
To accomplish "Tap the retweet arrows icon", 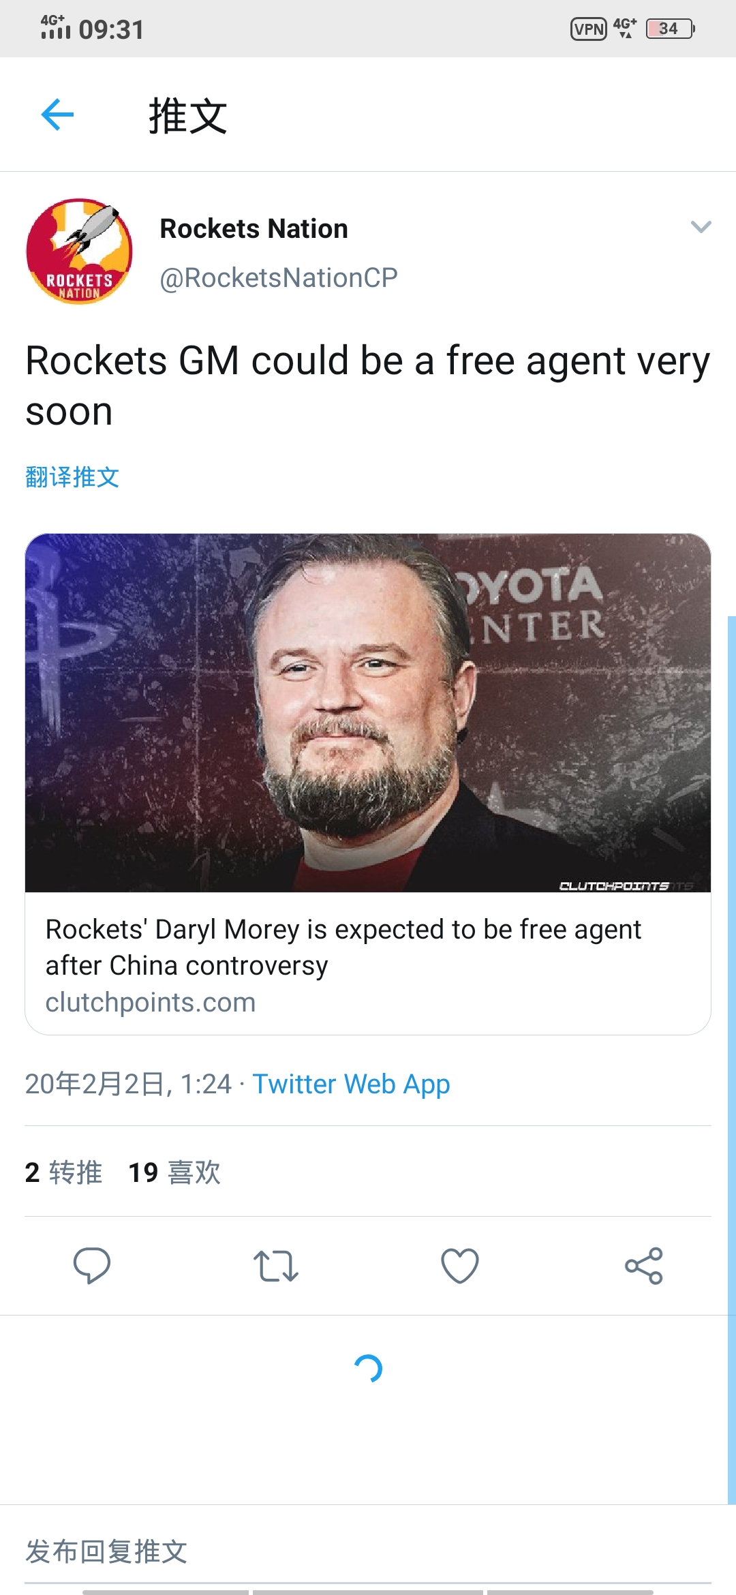I will (x=275, y=1266).
